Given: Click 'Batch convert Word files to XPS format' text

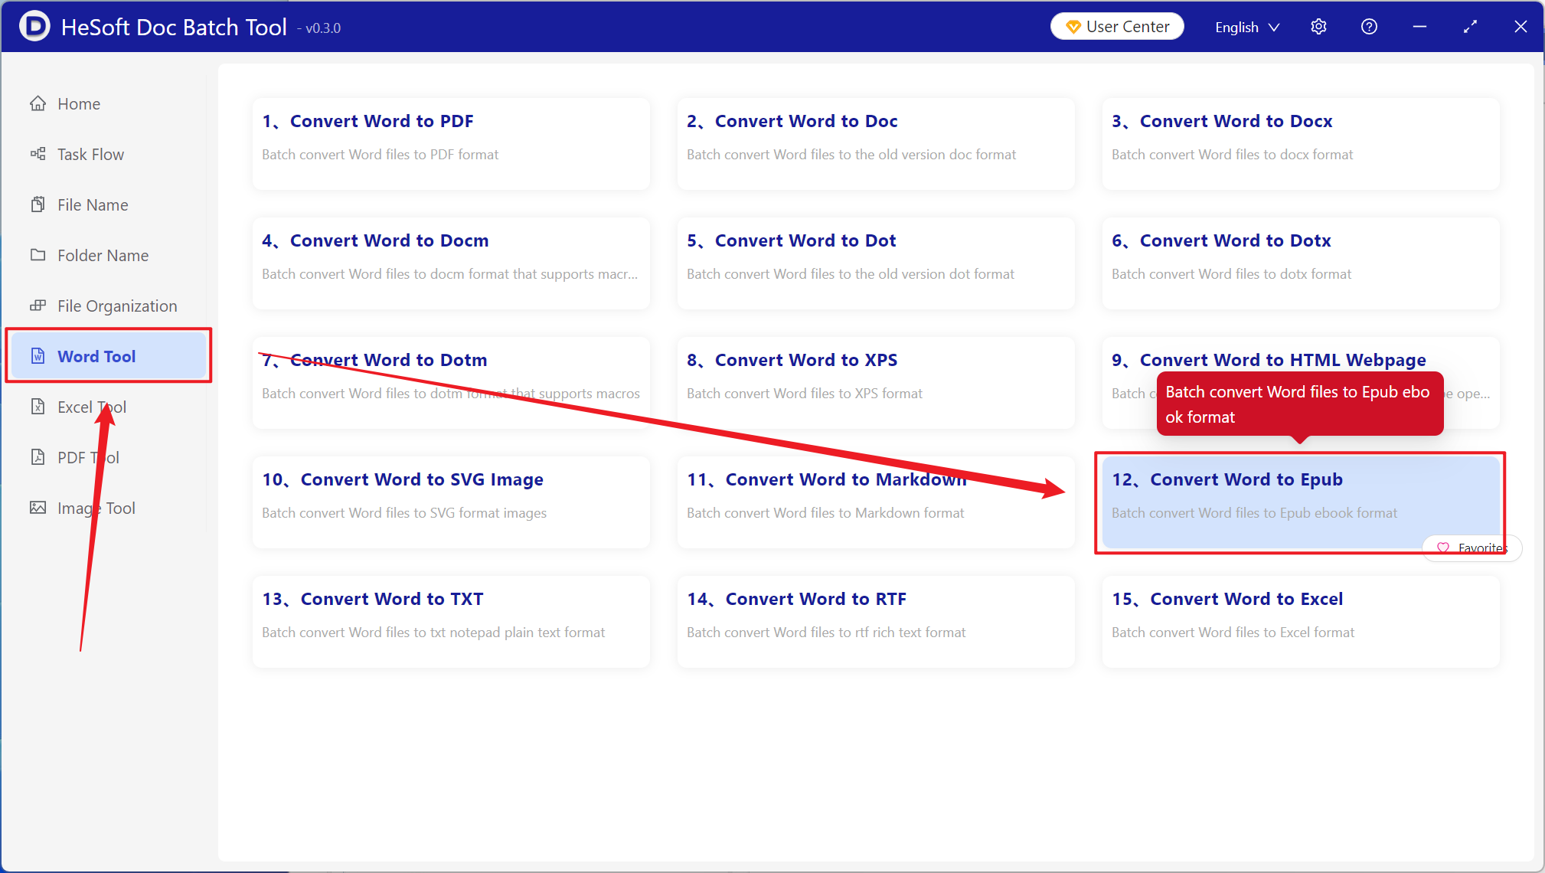Looking at the screenshot, I should pyautogui.click(x=805, y=394).
